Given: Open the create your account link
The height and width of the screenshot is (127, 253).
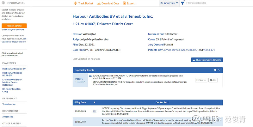Looking at the screenshot, I should pyautogui.click(x=14, y=30).
